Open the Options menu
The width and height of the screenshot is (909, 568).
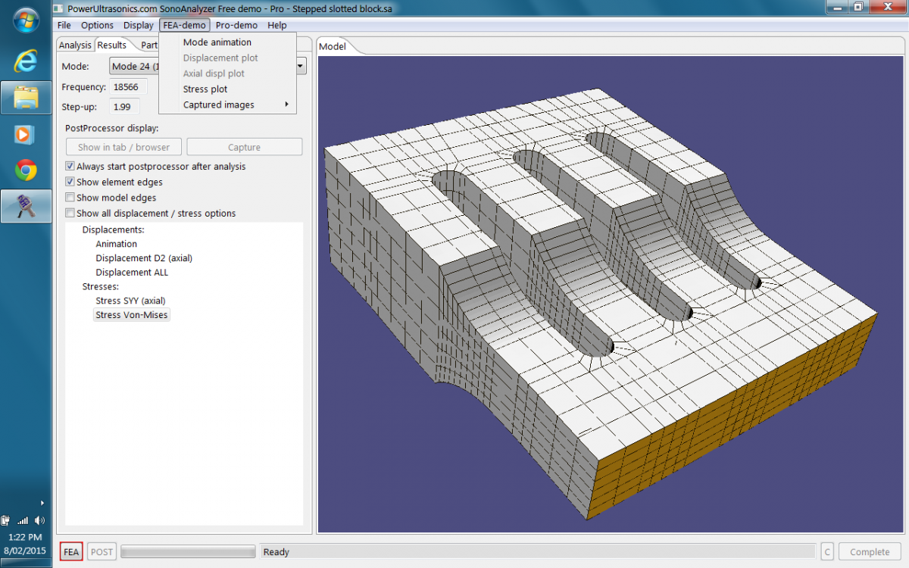[x=97, y=25]
